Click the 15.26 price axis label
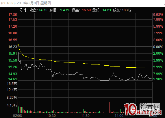The height and width of the screenshot is (118, 165). click(13, 67)
